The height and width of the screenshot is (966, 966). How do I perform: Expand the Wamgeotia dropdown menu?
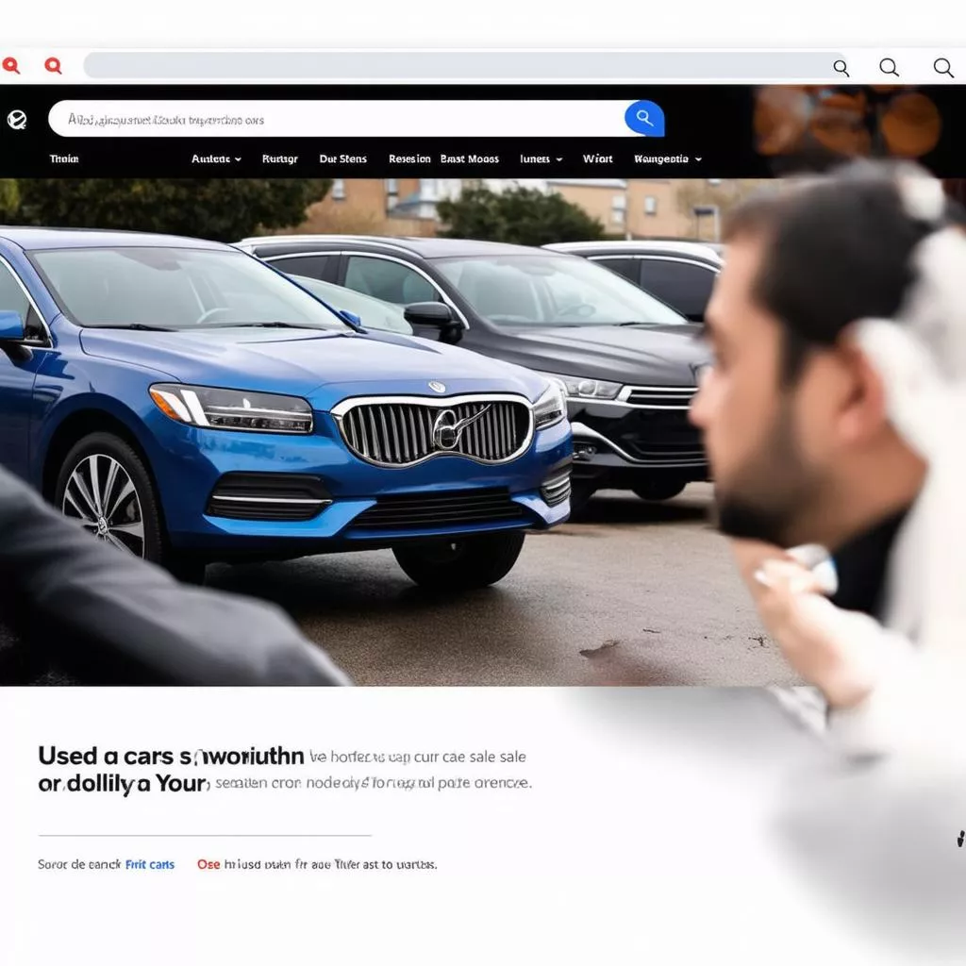pos(667,158)
